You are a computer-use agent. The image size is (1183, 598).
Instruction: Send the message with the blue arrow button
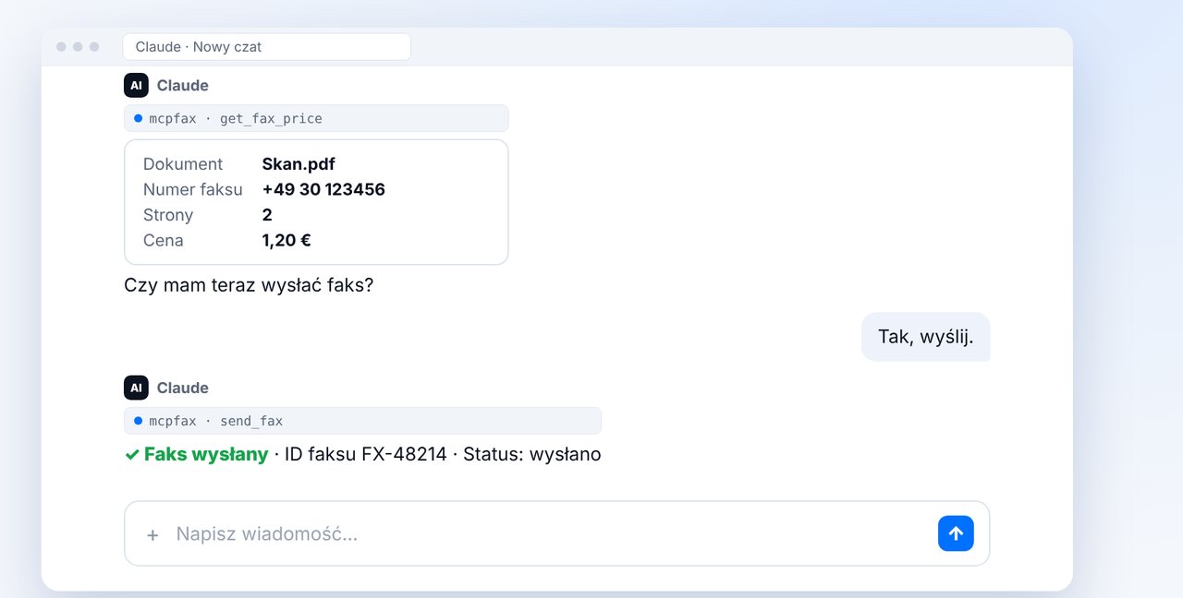pos(956,533)
